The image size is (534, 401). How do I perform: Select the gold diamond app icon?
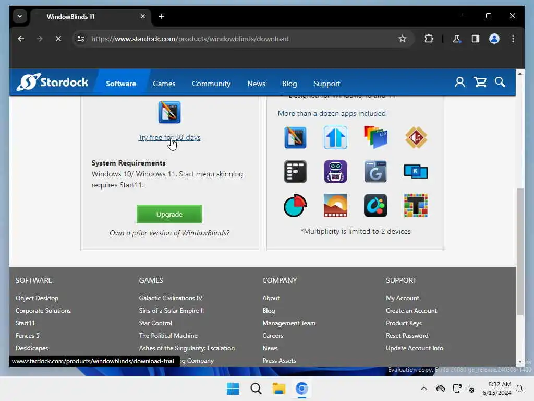point(416,137)
